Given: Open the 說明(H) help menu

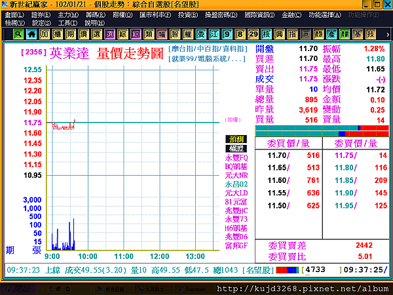Looking at the screenshot, I should [94, 23].
